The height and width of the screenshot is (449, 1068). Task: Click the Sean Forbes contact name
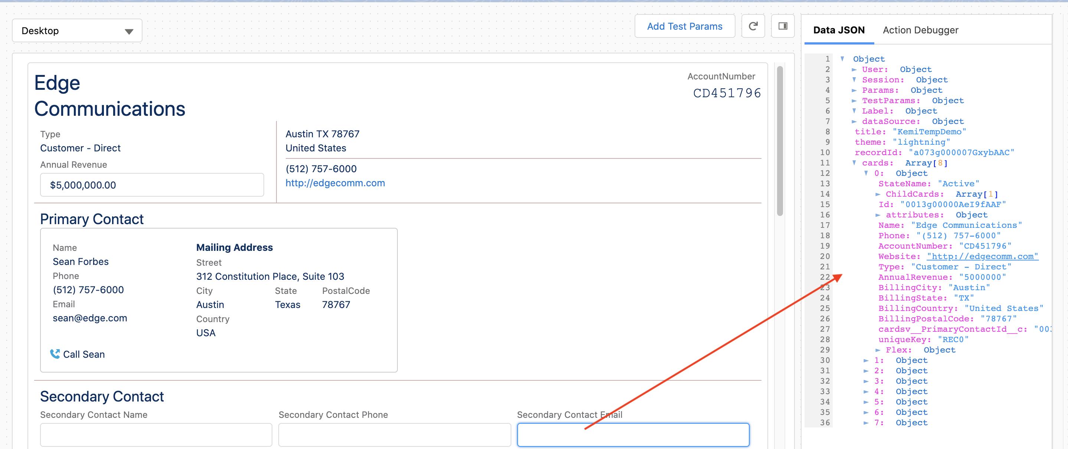tap(81, 262)
